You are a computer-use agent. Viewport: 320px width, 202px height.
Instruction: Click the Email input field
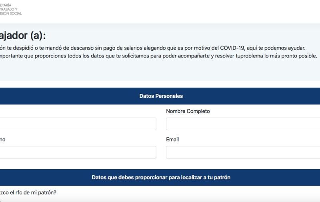pyautogui.click(x=243, y=152)
